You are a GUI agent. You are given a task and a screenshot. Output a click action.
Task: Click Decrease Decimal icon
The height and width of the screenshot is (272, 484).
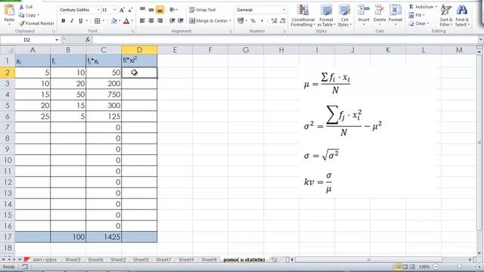point(282,20)
